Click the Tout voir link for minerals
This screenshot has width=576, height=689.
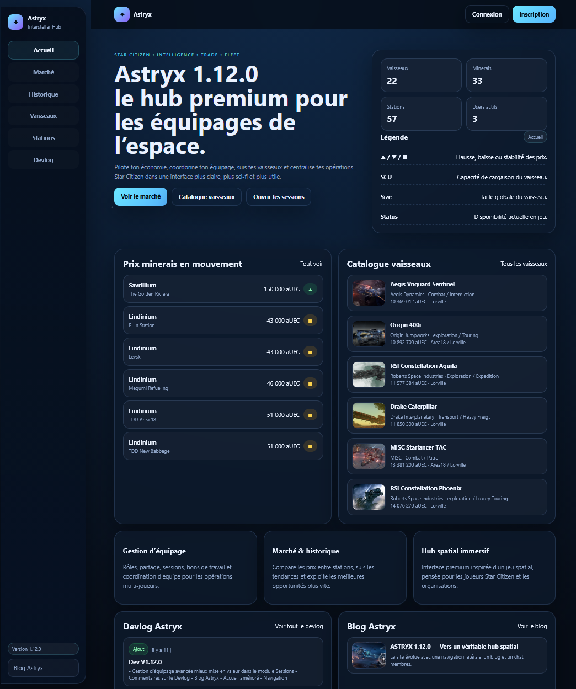tap(312, 264)
